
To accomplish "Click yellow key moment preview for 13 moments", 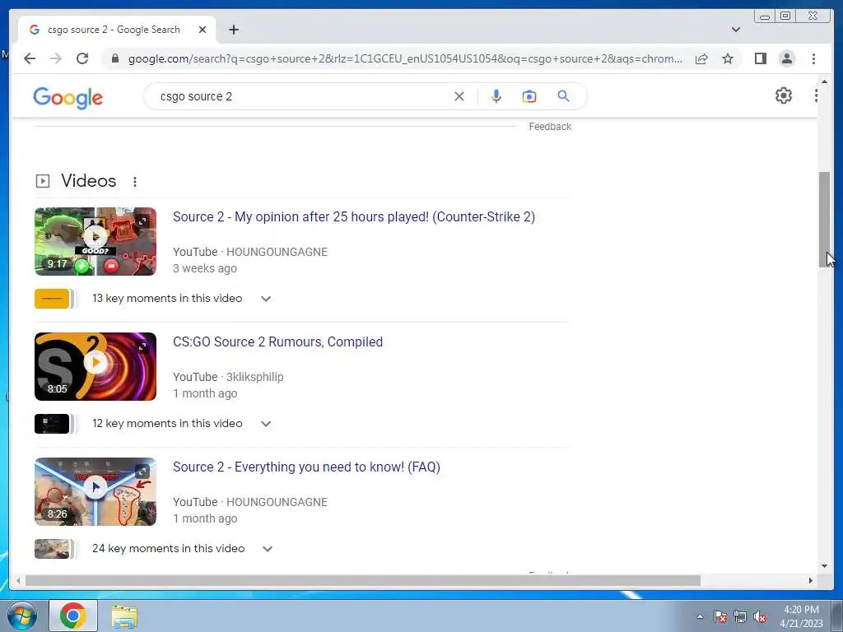I will tap(52, 299).
